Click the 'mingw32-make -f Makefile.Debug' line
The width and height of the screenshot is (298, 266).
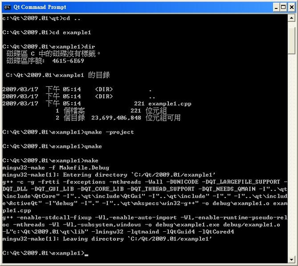coord(56,168)
